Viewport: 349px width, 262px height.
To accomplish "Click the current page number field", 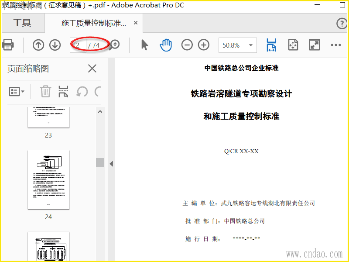I will click(x=78, y=45).
